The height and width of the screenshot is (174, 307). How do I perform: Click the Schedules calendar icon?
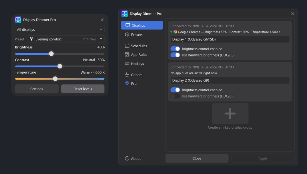[127, 46]
